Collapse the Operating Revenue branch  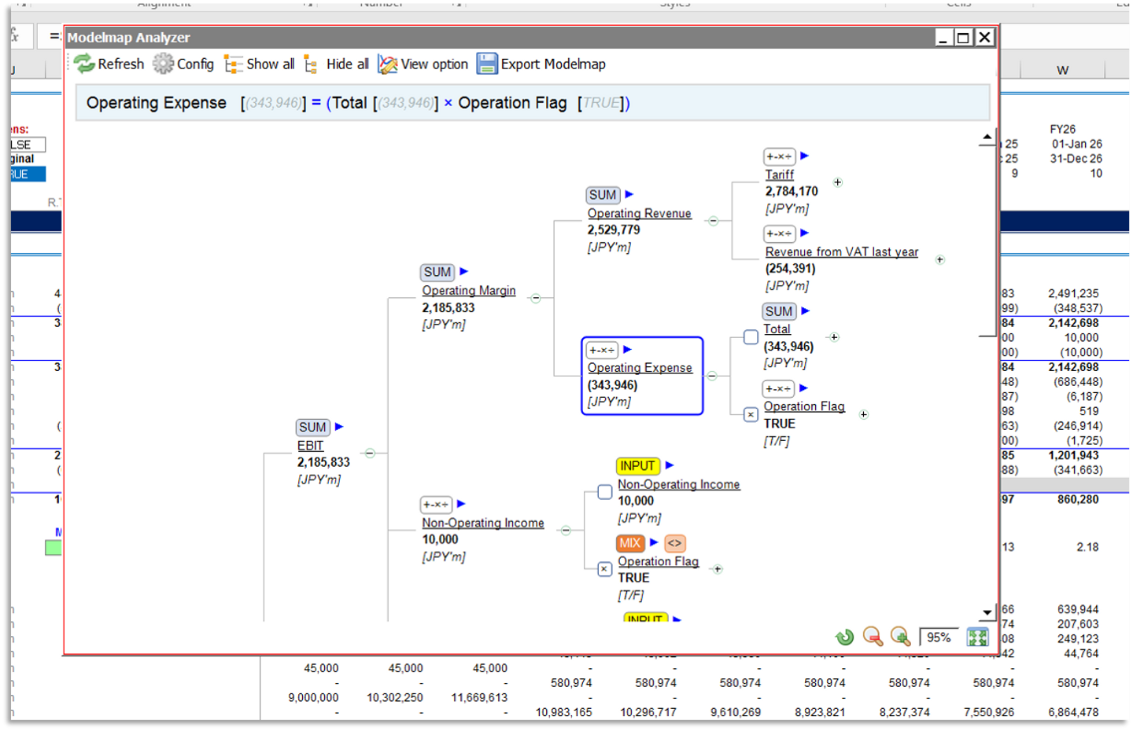tap(713, 221)
